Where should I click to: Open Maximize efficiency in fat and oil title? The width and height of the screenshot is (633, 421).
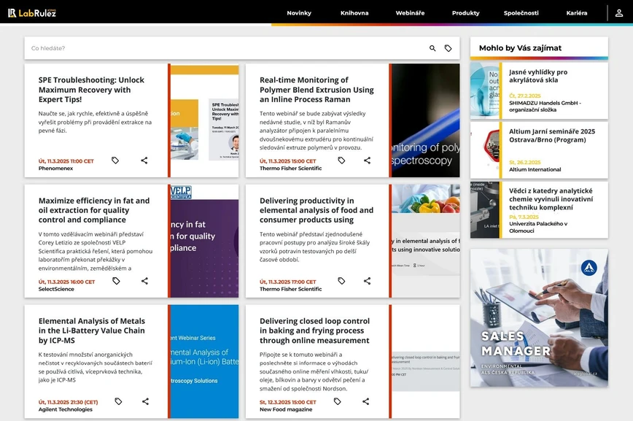coord(94,210)
